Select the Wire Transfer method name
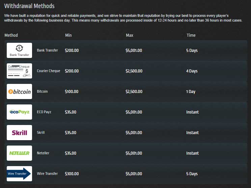Viewport: 251px width, 188px height. [47, 174]
